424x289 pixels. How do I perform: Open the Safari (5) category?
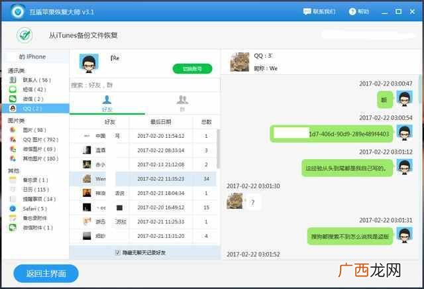click(28, 209)
